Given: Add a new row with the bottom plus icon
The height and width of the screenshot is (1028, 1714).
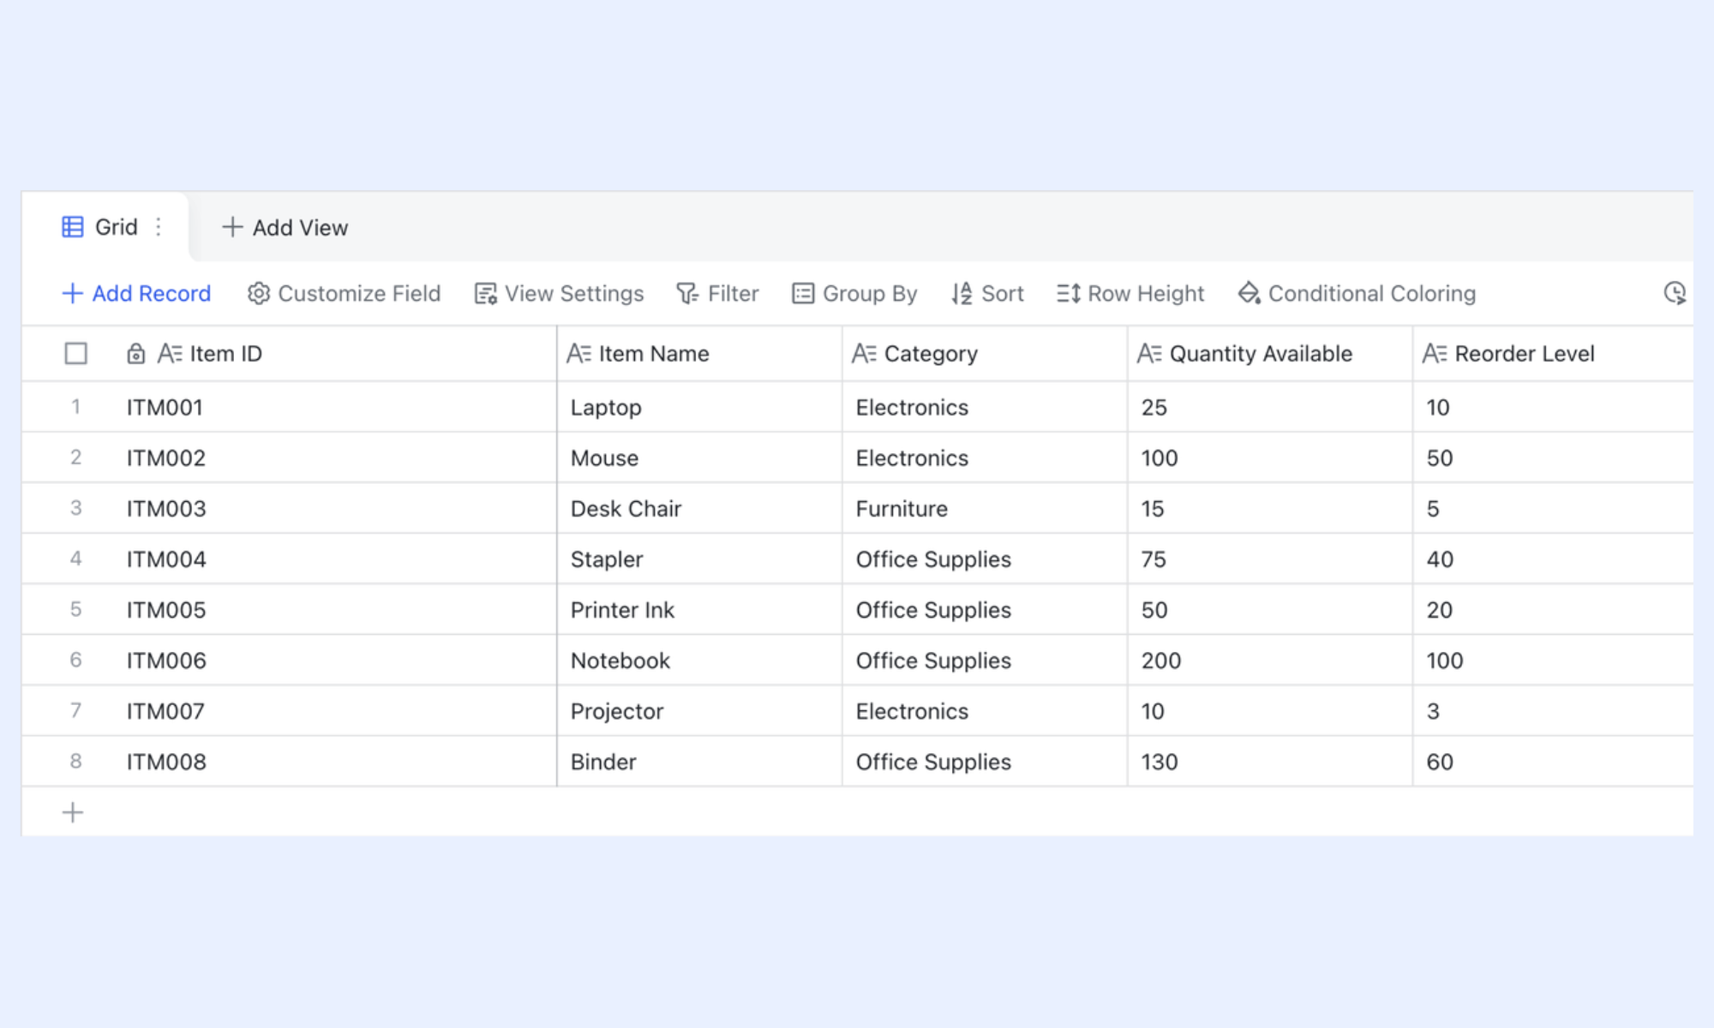Looking at the screenshot, I should 73,812.
